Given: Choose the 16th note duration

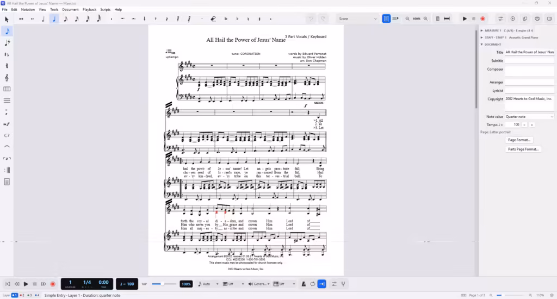Looking at the screenshot, I should point(76,19).
